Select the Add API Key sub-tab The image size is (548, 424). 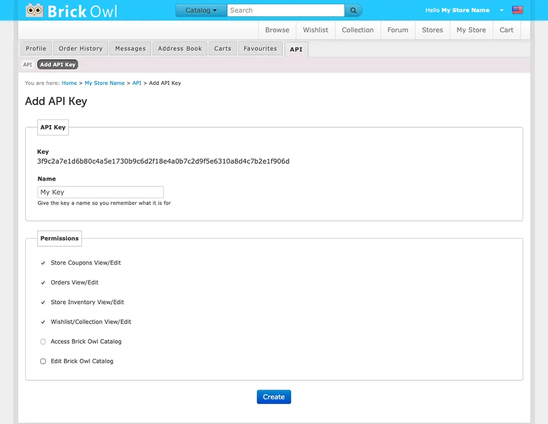58,65
